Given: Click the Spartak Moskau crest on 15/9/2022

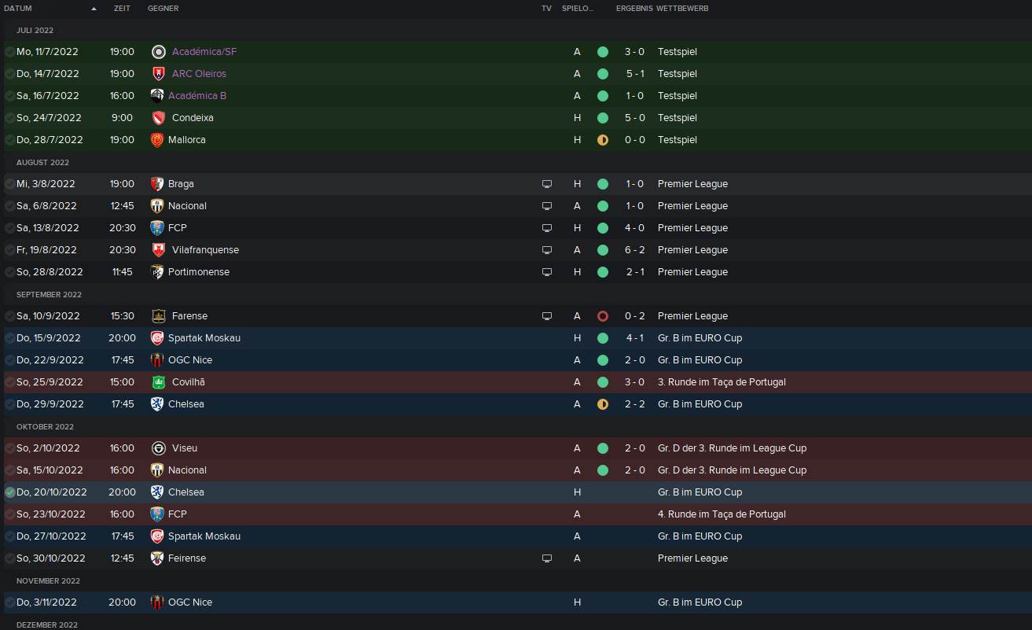Looking at the screenshot, I should point(157,338).
